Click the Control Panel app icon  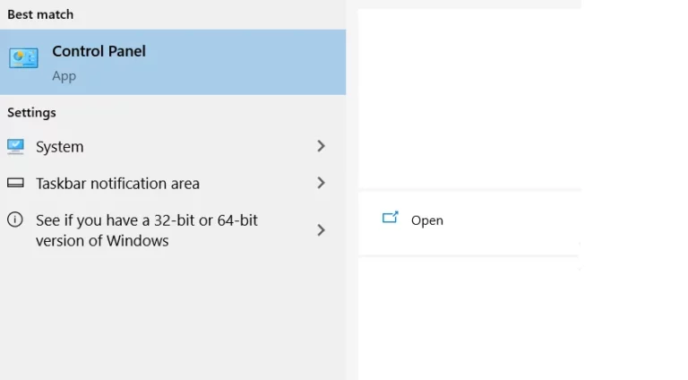pos(23,58)
